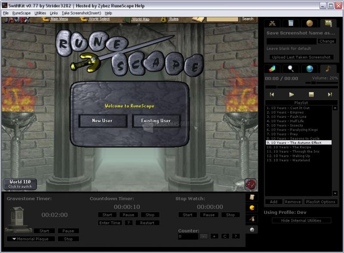Click Hide Internal Utilities button
This screenshot has width=344, height=253.
[301, 220]
